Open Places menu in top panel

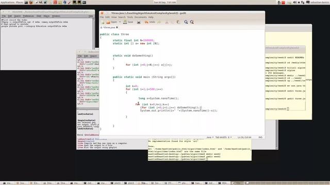tap(20, 2)
